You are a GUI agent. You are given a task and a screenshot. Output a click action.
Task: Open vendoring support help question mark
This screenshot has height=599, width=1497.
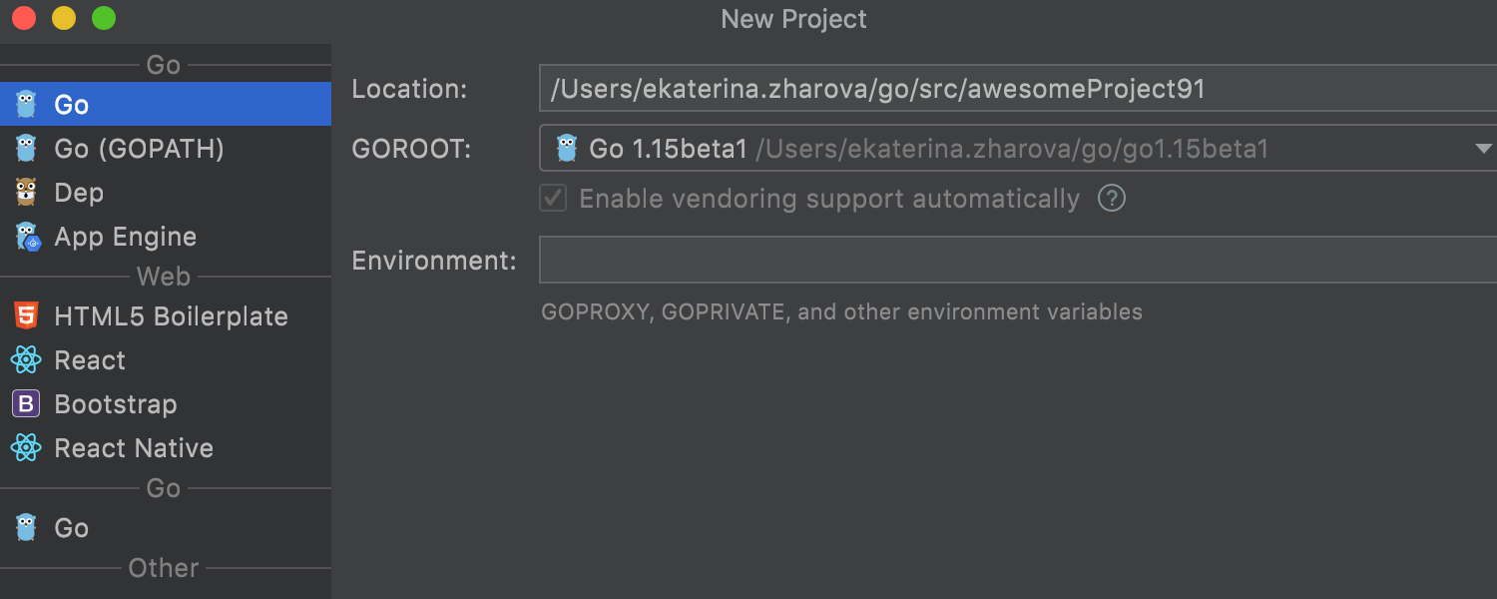[1112, 199]
